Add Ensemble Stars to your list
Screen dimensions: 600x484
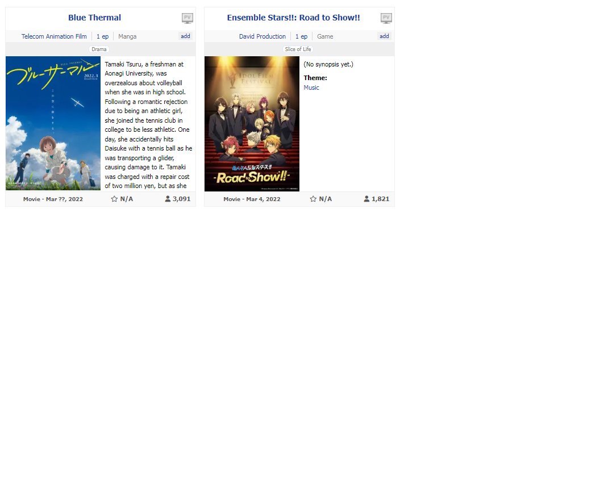tap(384, 36)
